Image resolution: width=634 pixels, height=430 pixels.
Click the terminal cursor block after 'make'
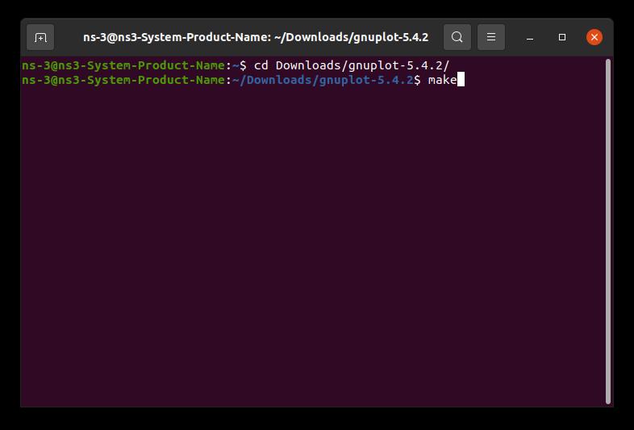point(461,79)
